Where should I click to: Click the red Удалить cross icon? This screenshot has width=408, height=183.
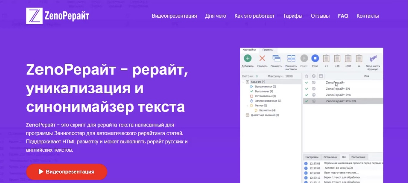[262, 58]
